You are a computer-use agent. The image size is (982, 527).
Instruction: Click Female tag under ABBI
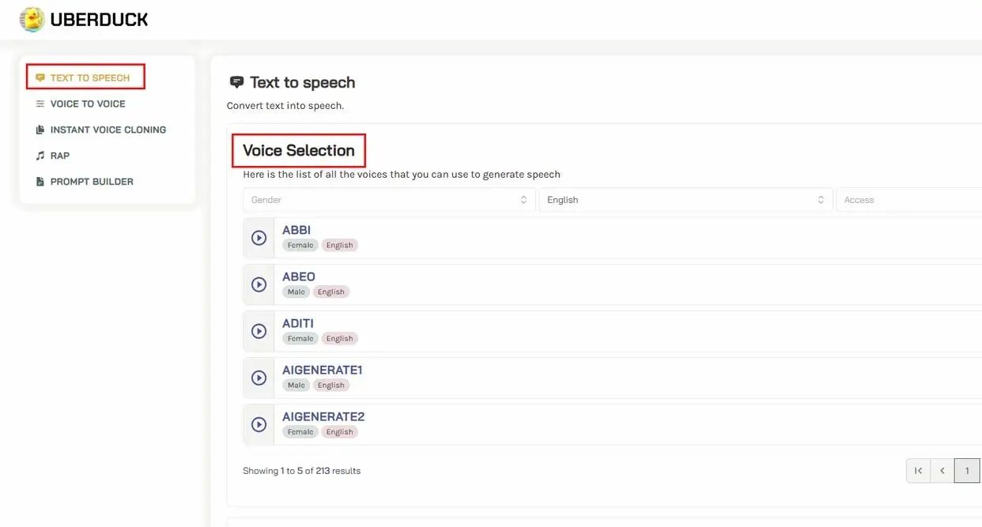point(300,245)
